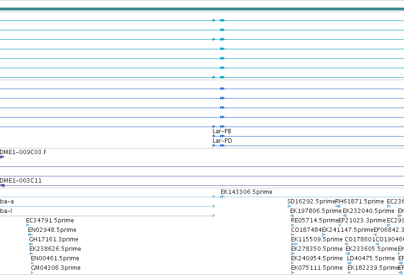Select the CO178601 EST label
The width and height of the screenshot is (404, 275).
tap(360, 239)
